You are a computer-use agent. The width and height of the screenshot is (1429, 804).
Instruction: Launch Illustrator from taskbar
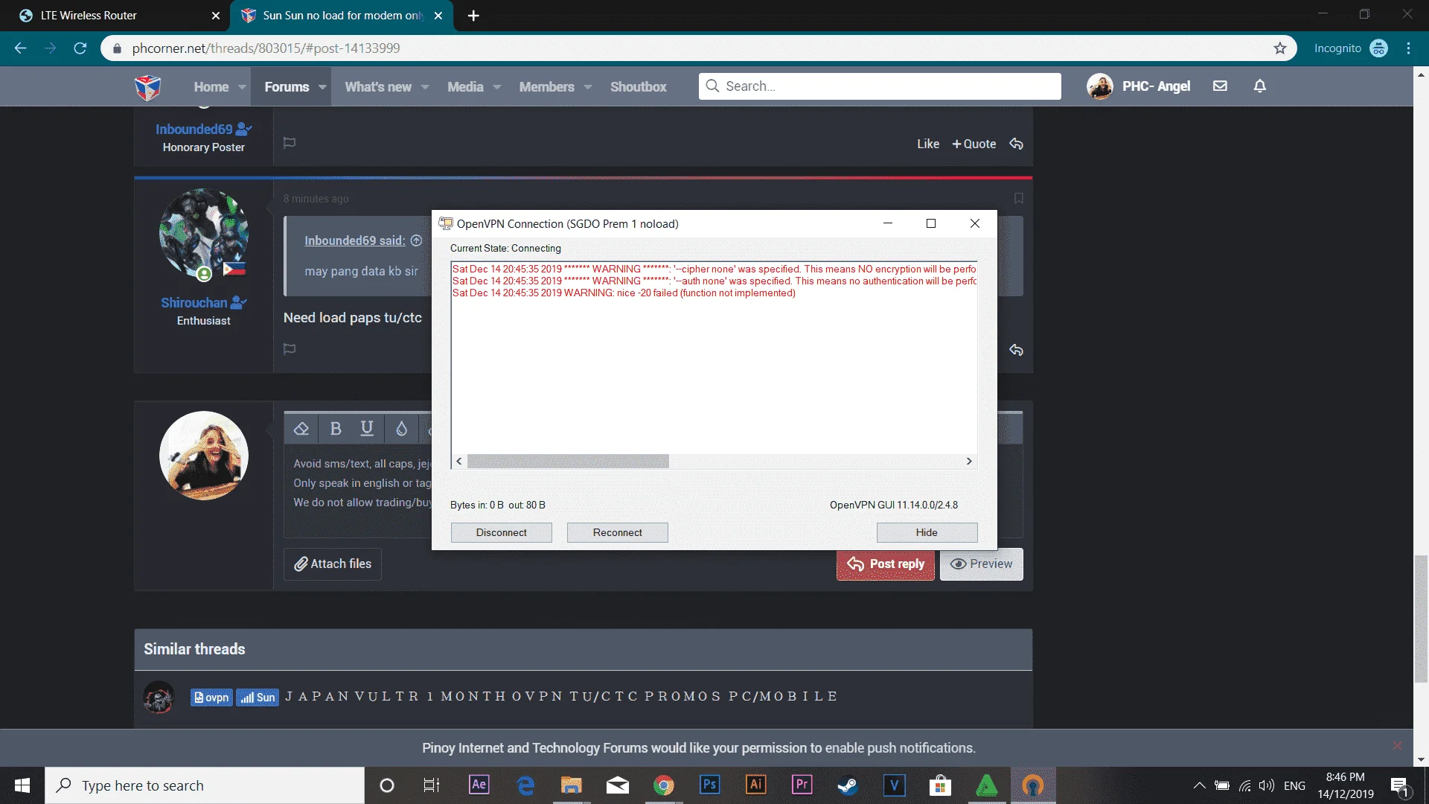point(755,785)
